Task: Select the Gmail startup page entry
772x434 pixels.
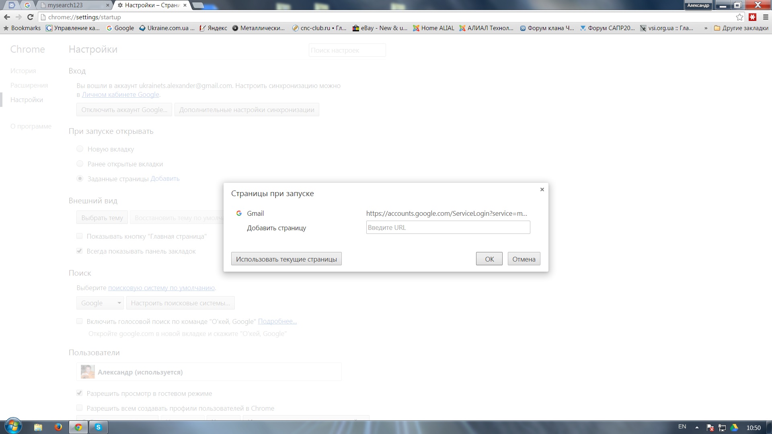Action: point(255,213)
